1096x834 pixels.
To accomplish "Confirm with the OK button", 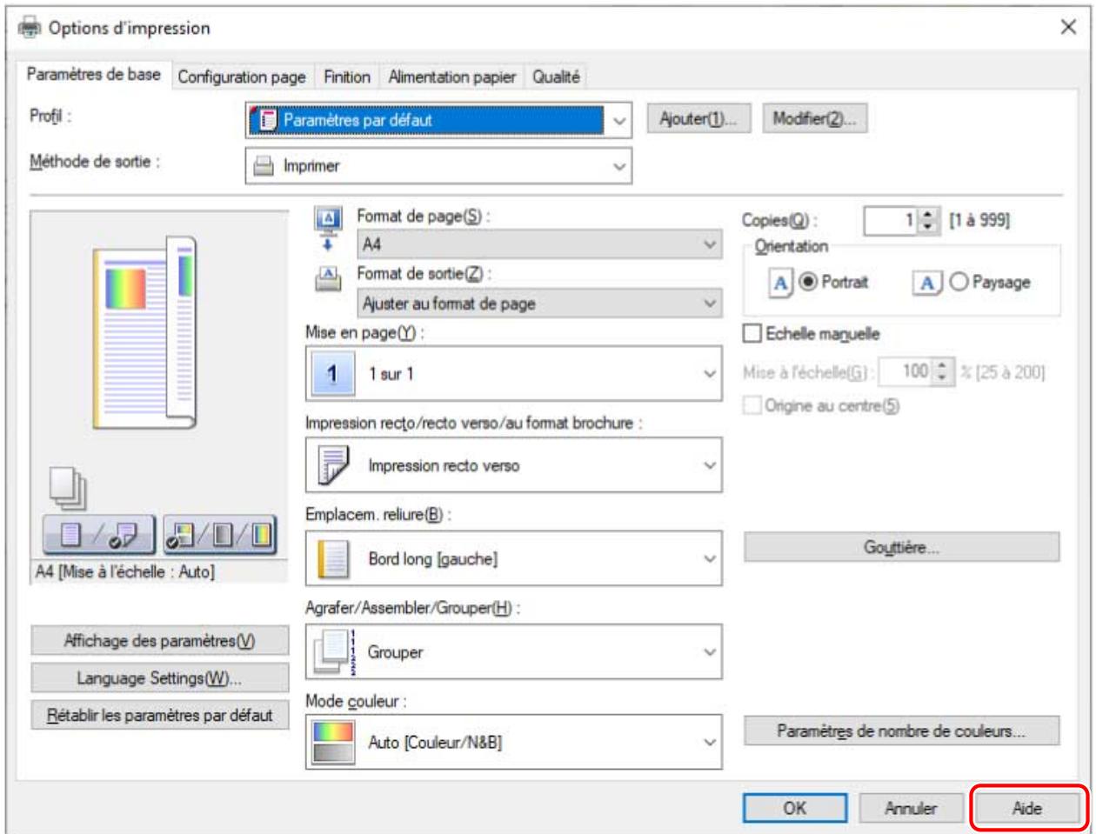I will tap(794, 808).
